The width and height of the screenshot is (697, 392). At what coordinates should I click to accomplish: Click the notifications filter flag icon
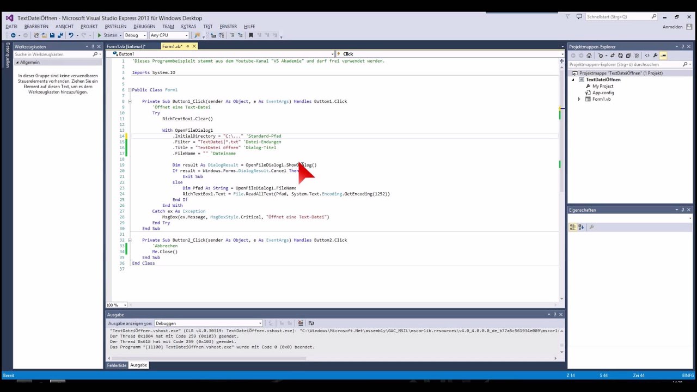tap(567, 17)
